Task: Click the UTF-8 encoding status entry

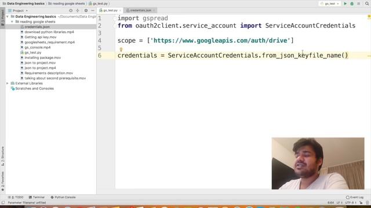Action: coord(350,203)
